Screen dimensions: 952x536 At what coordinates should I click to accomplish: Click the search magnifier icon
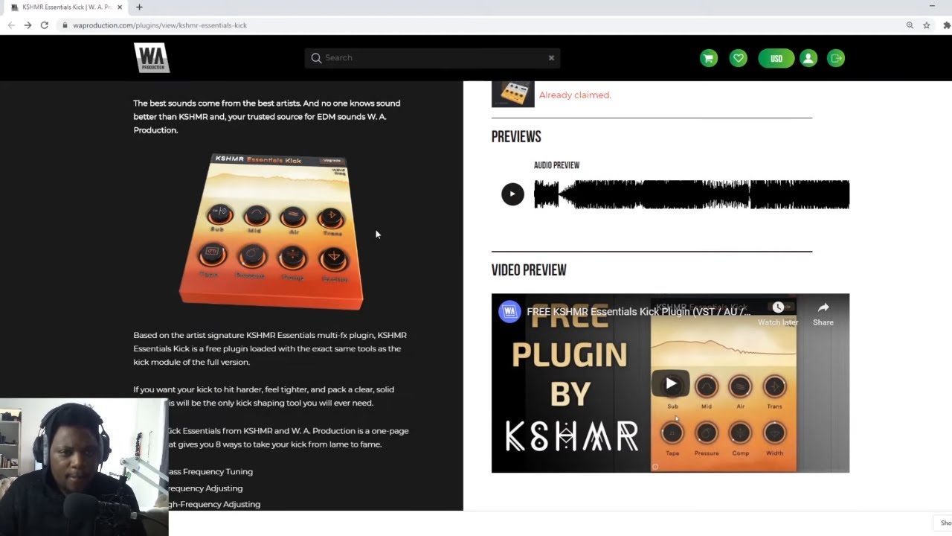[316, 57]
